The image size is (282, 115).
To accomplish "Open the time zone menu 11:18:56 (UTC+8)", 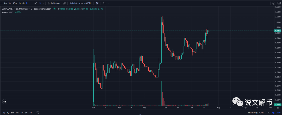I will [256, 113].
